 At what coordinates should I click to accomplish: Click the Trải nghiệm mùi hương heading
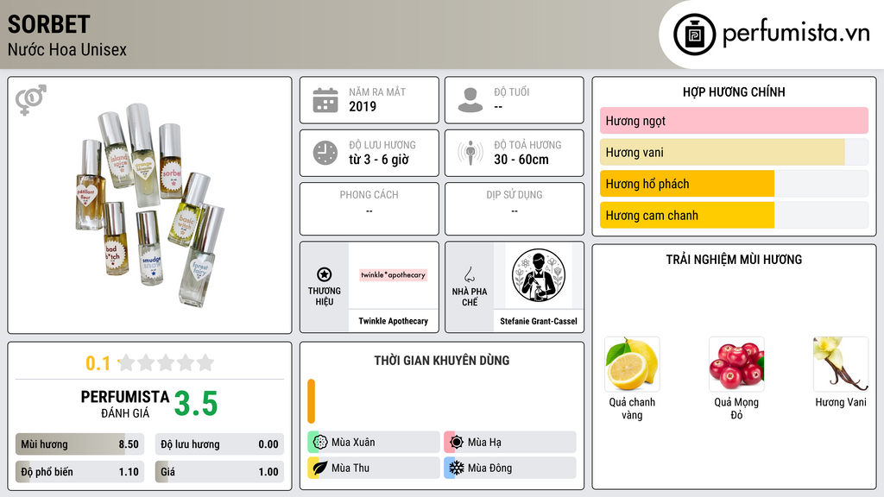tap(734, 259)
